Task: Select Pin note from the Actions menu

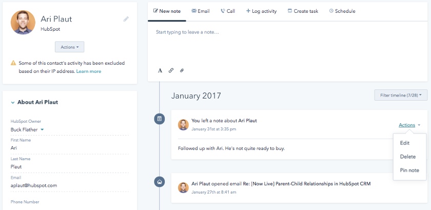Action: click(x=409, y=170)
